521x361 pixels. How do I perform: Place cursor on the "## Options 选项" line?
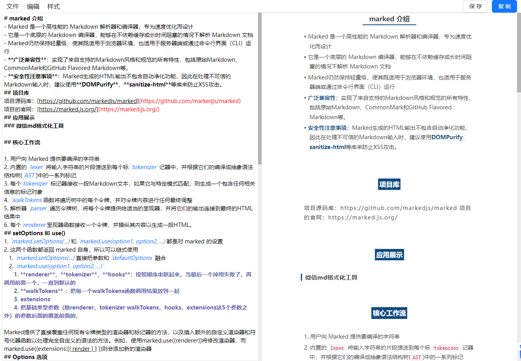[24, 357]
